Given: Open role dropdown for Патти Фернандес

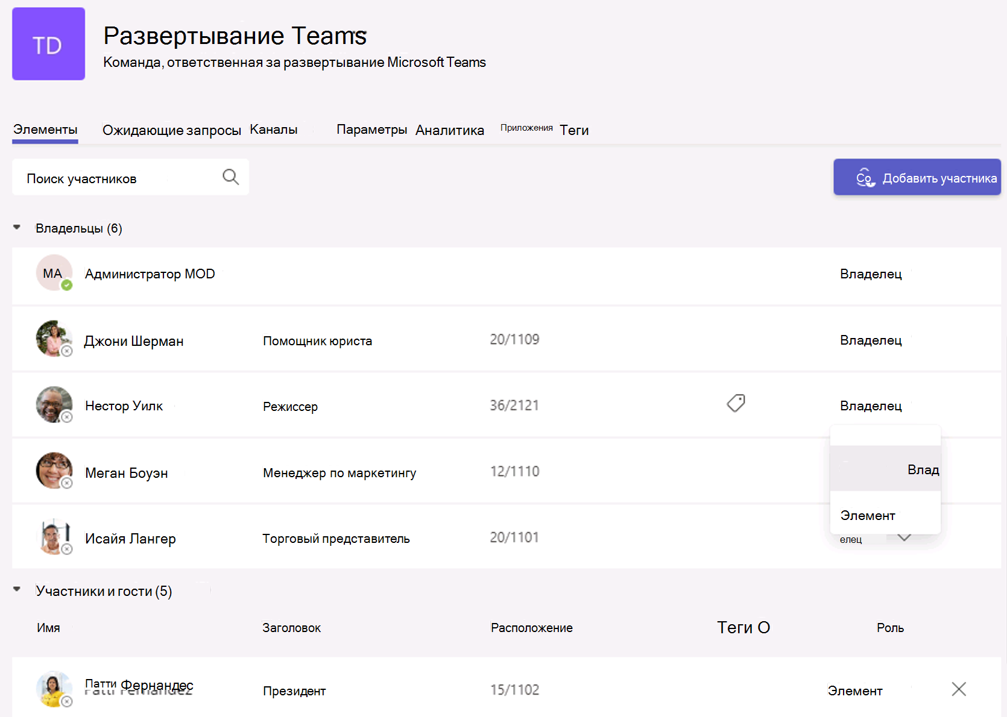Looking at the screenshot, I should coord(855,691).
